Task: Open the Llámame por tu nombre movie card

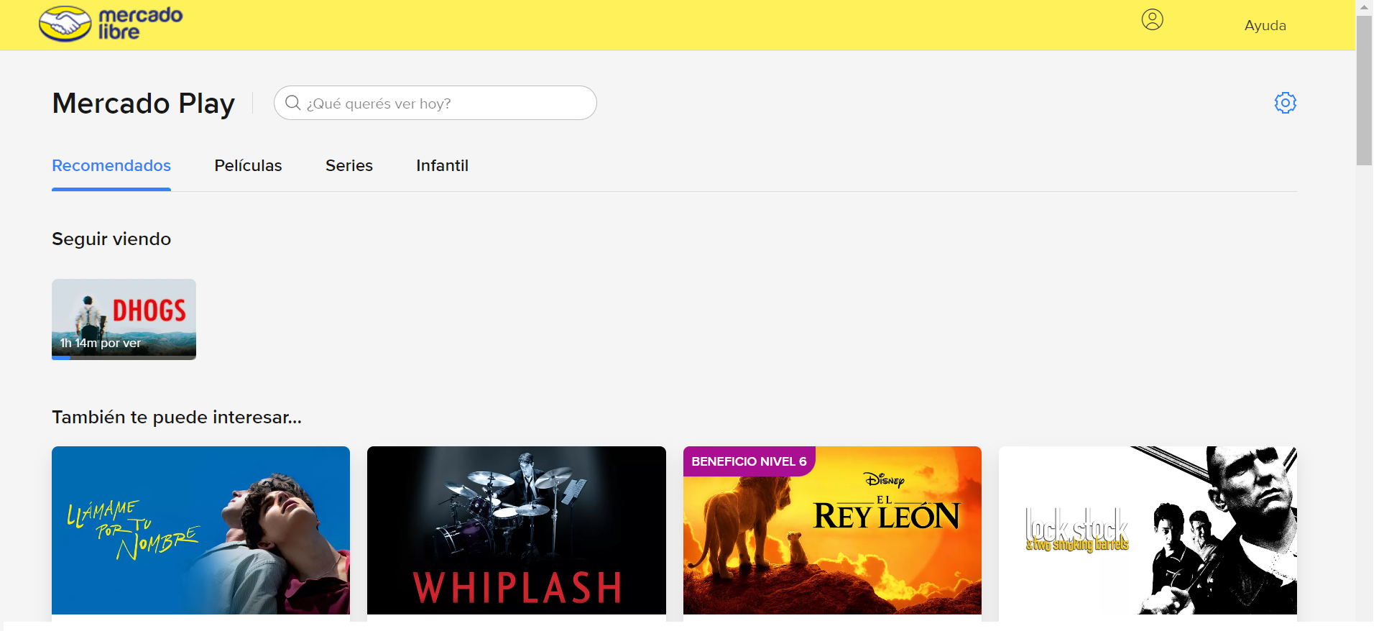Action: pyautogui.click(x=200, y=530)
